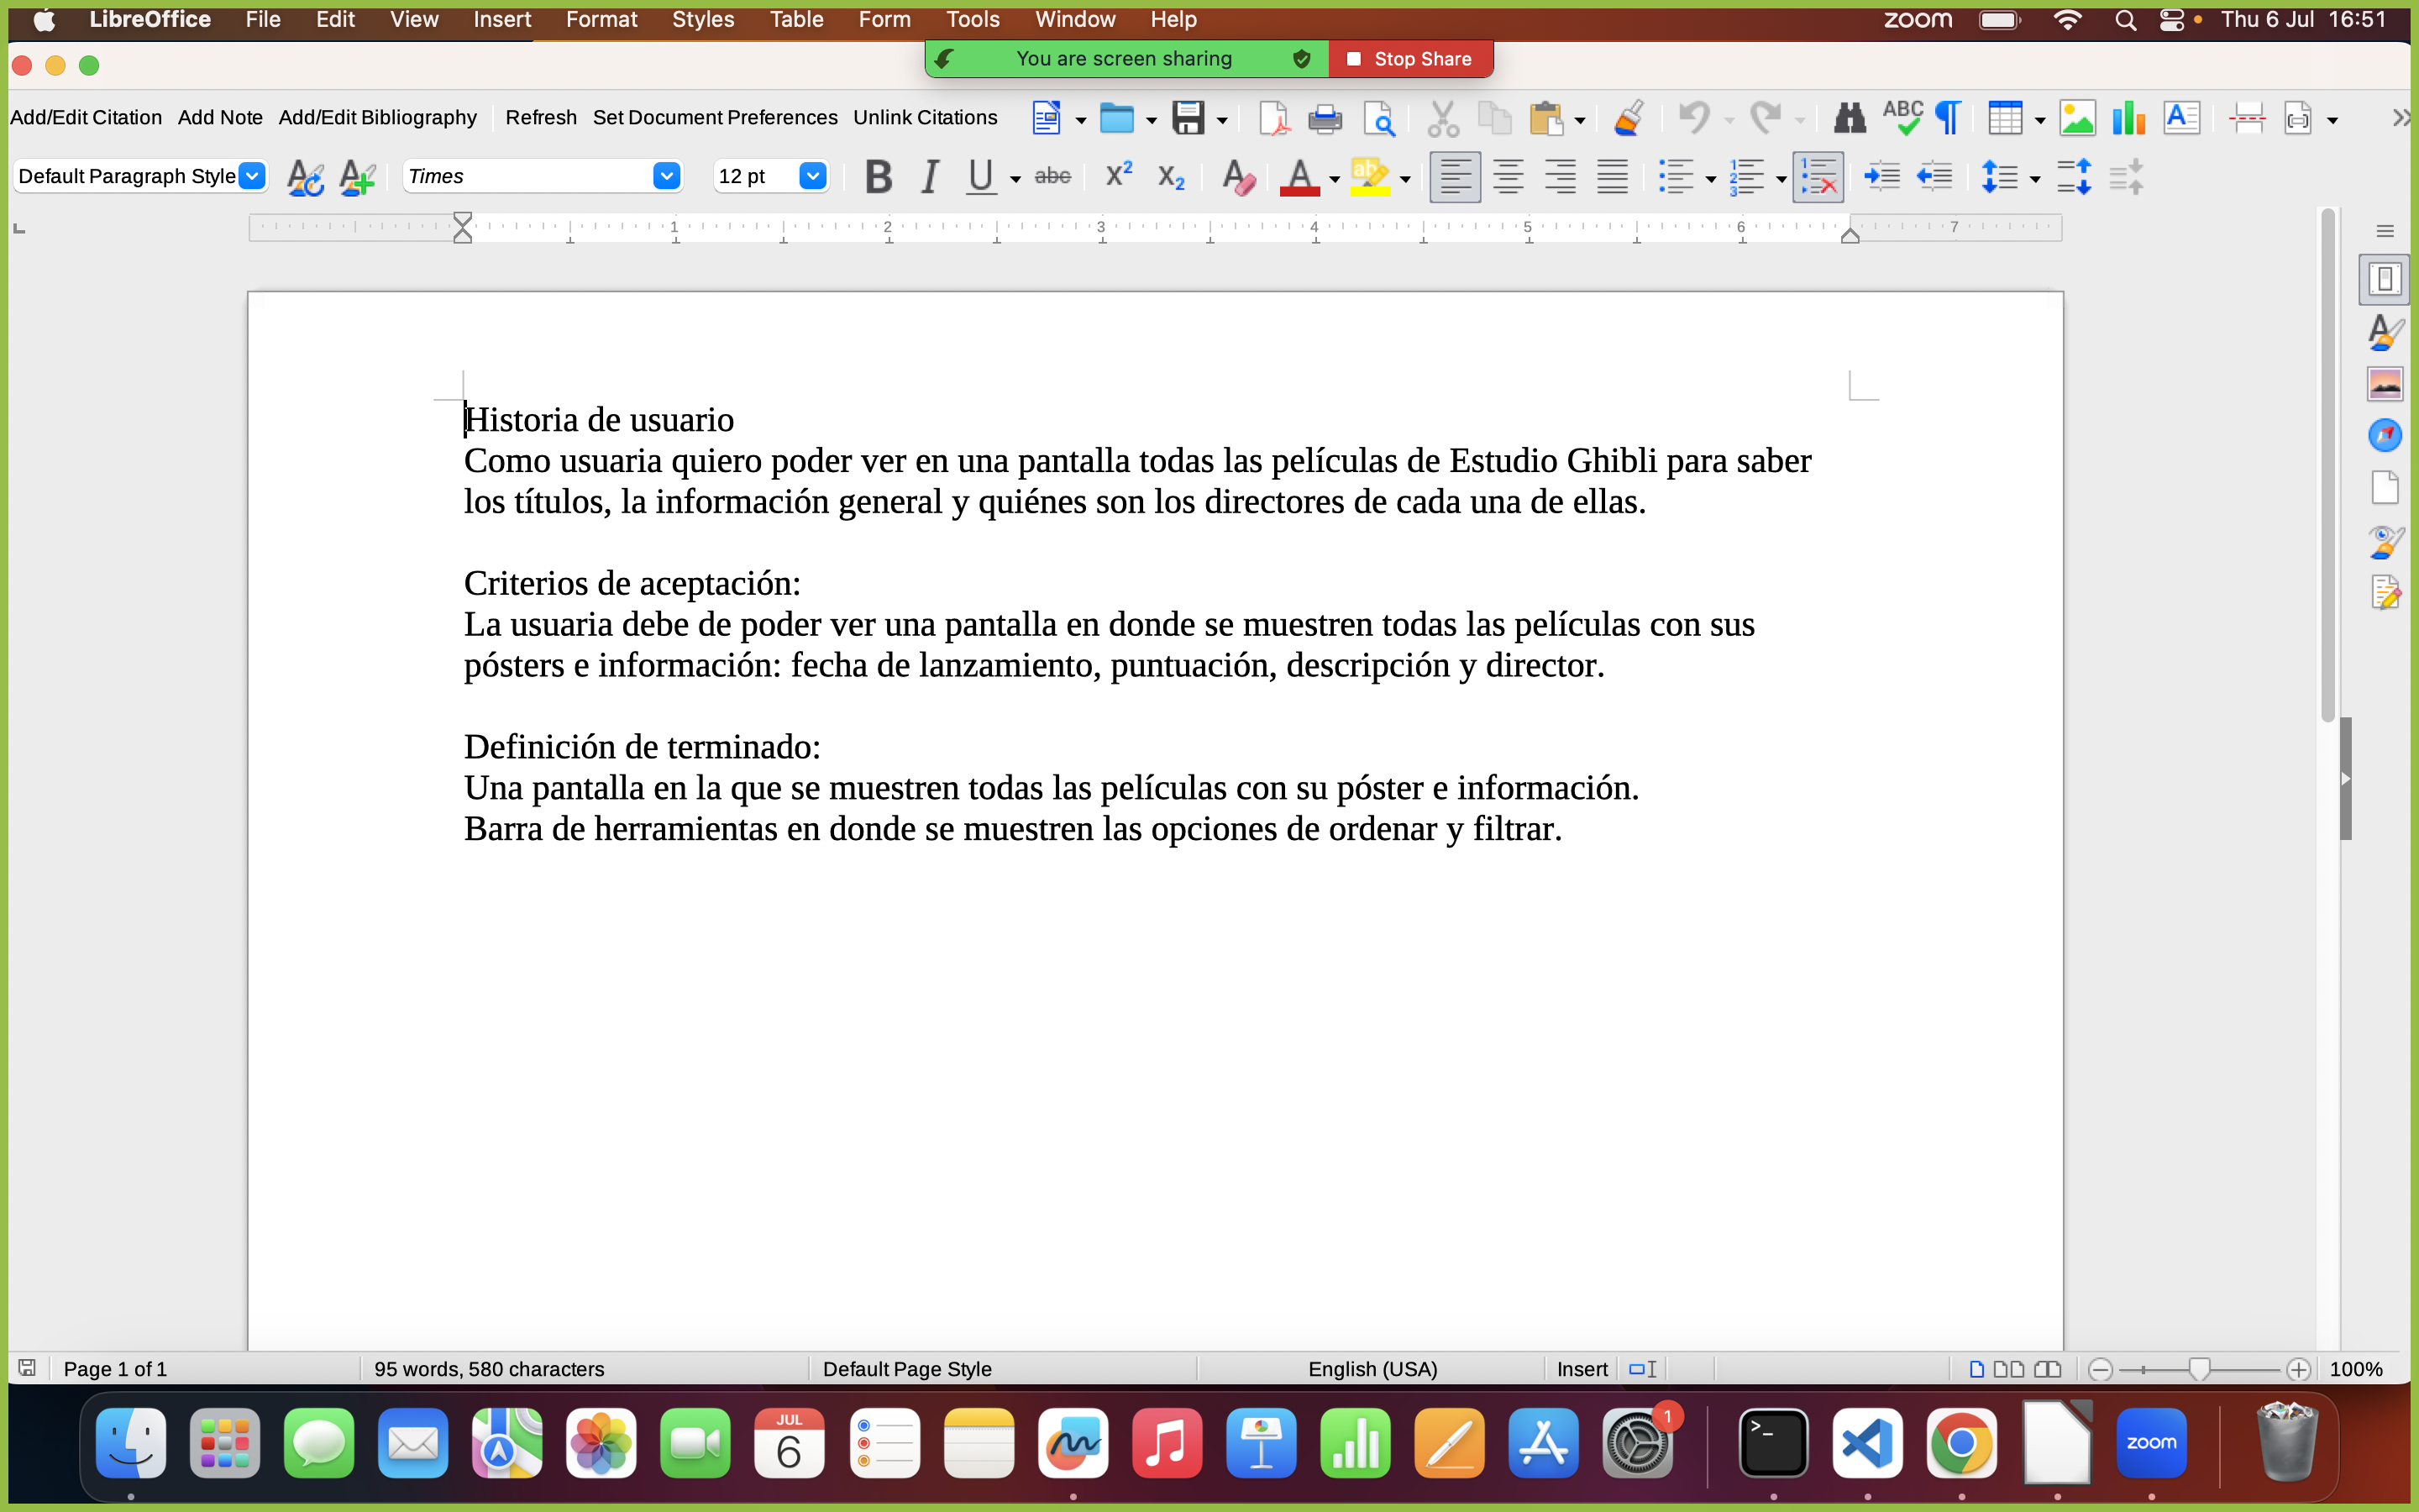Image resolution: width=2419 pixels, height=1512 pixels.
Task: Toggle formatting marks pilcrow button
Action: (x=1947, y=119)
